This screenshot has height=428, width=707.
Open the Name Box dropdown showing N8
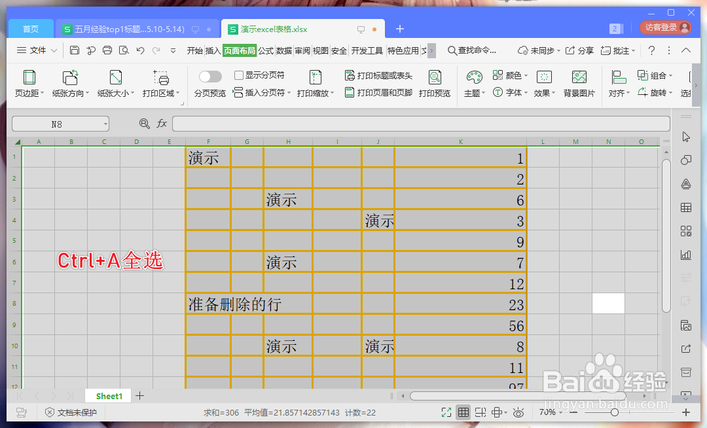(105, 123)
